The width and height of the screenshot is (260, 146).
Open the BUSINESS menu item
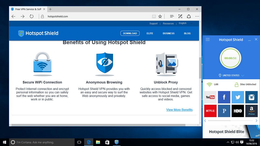[169, 33]
